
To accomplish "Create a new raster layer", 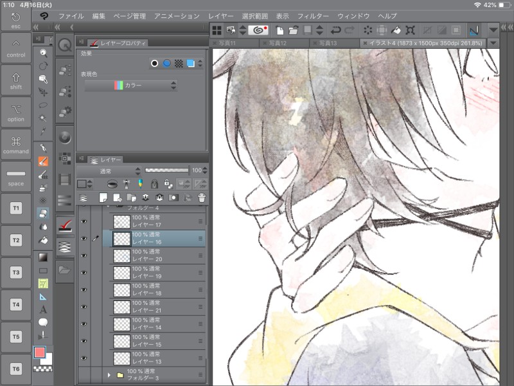I will [x=103, y=198].
